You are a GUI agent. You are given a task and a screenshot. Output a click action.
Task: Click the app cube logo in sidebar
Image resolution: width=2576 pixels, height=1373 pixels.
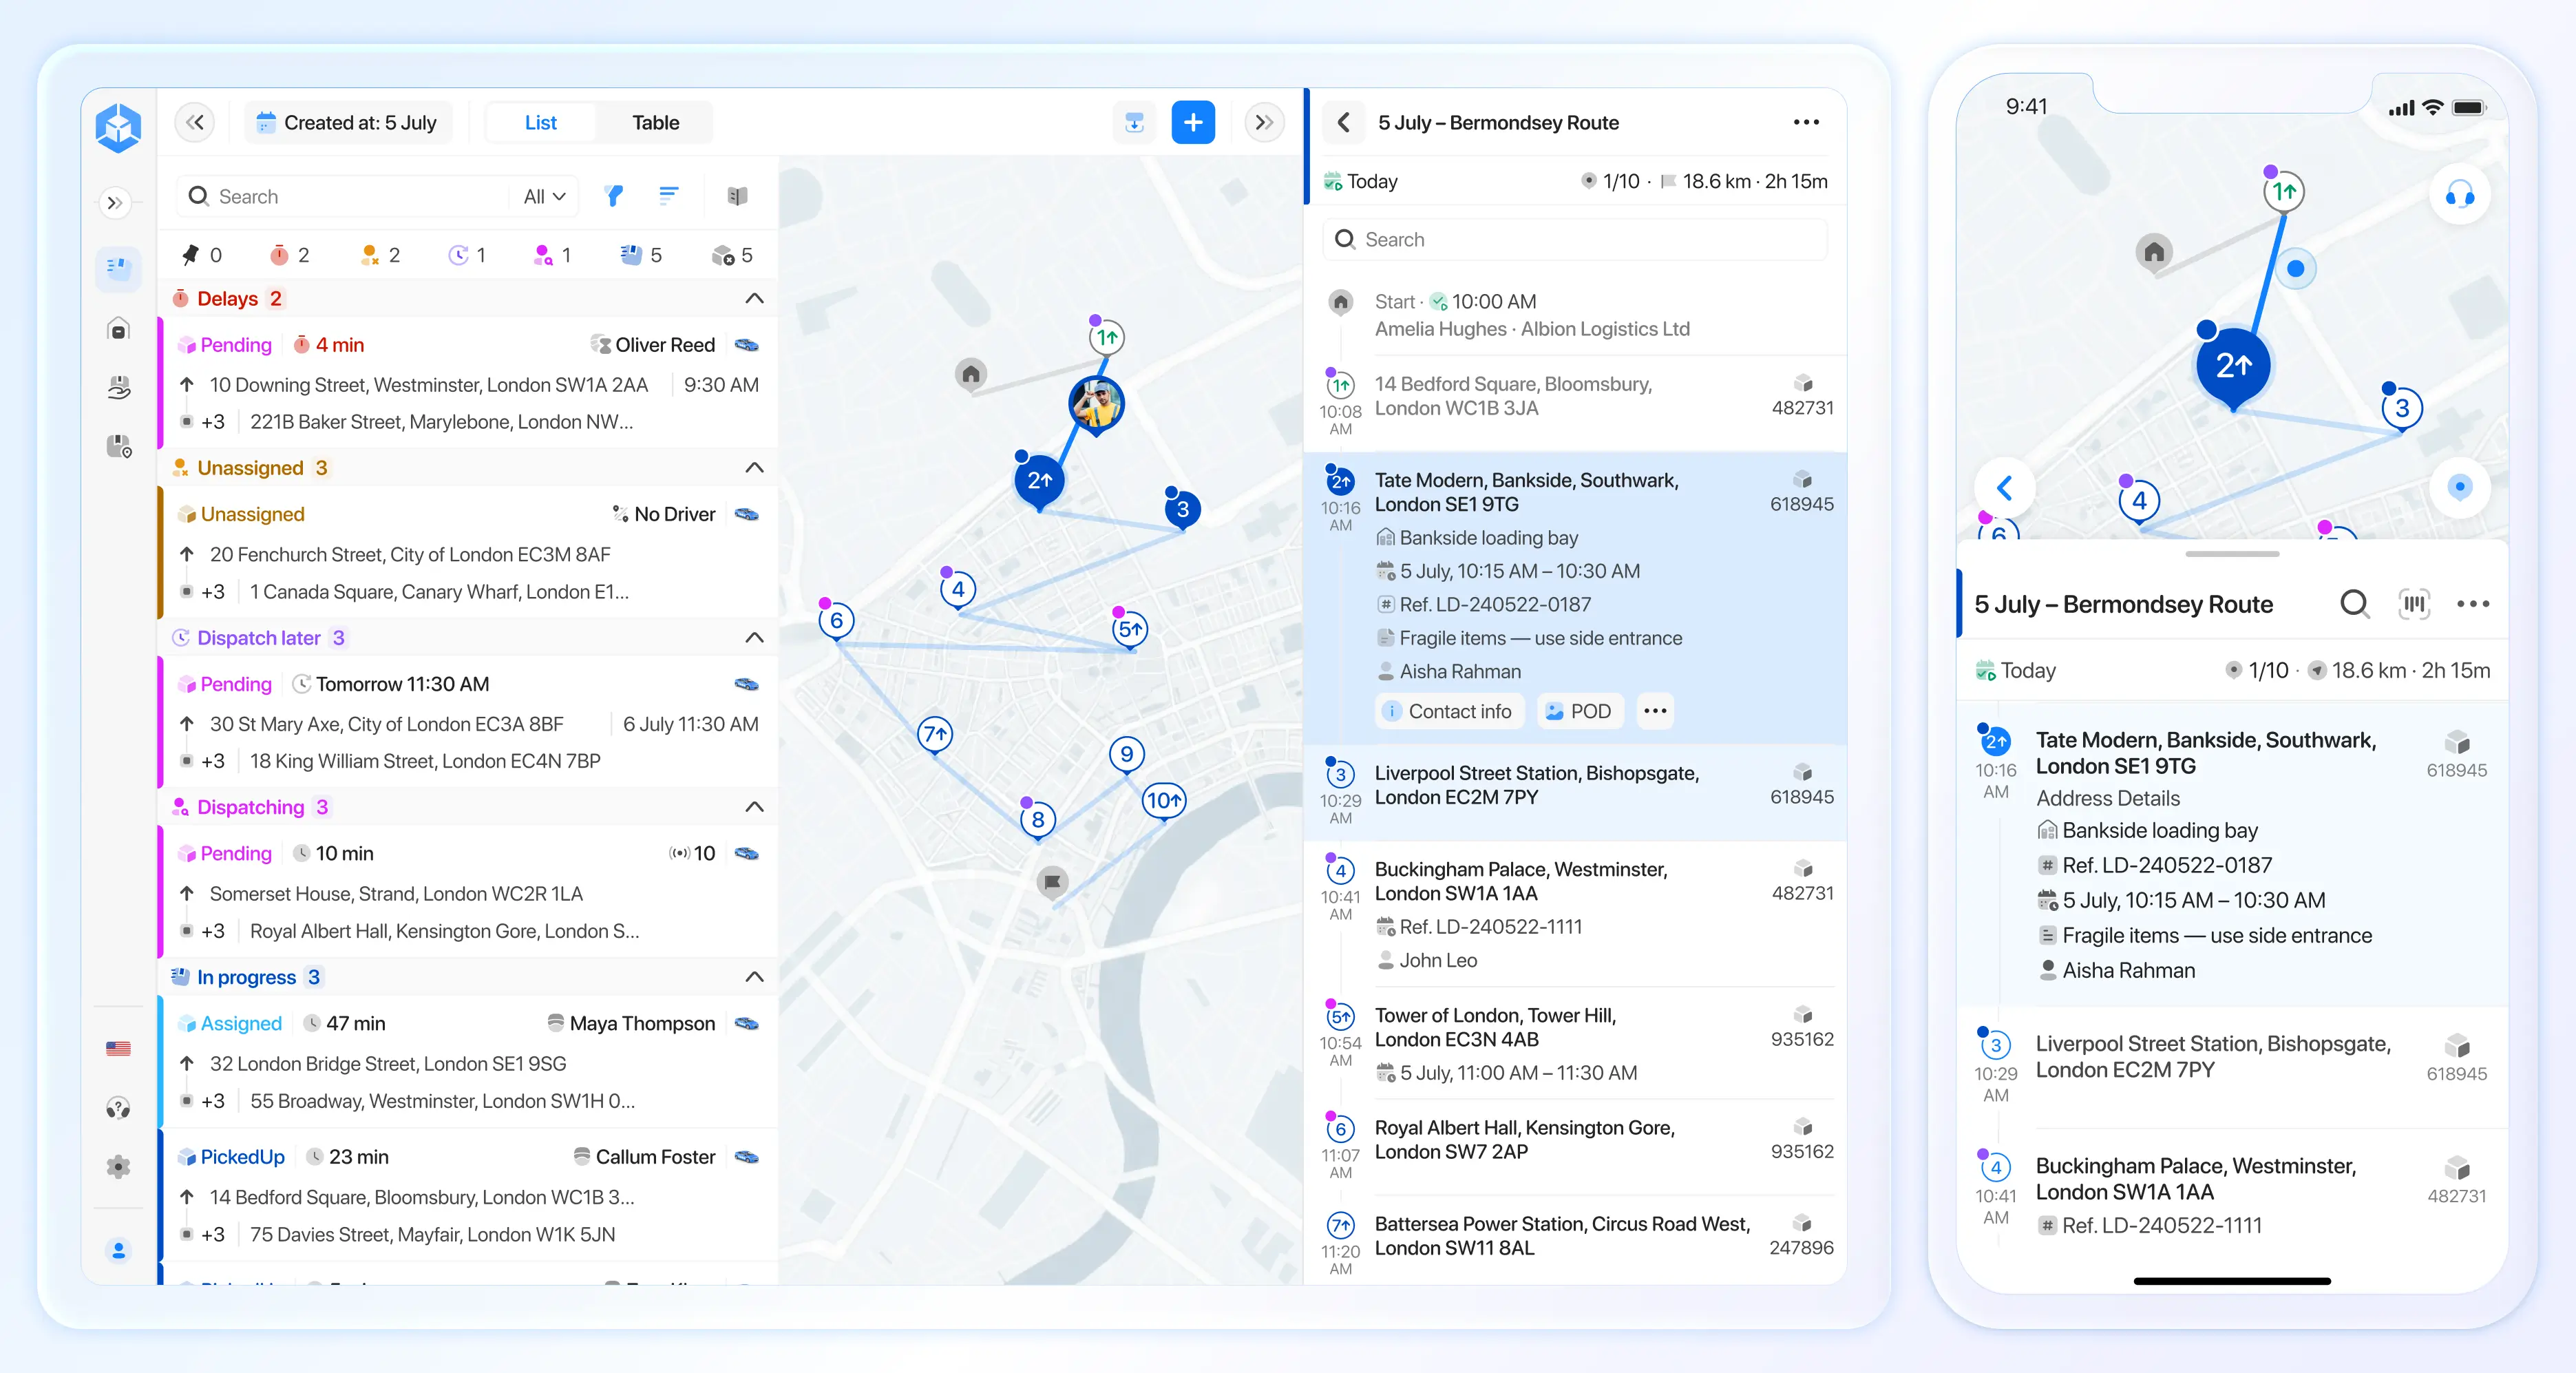(118, 127)
